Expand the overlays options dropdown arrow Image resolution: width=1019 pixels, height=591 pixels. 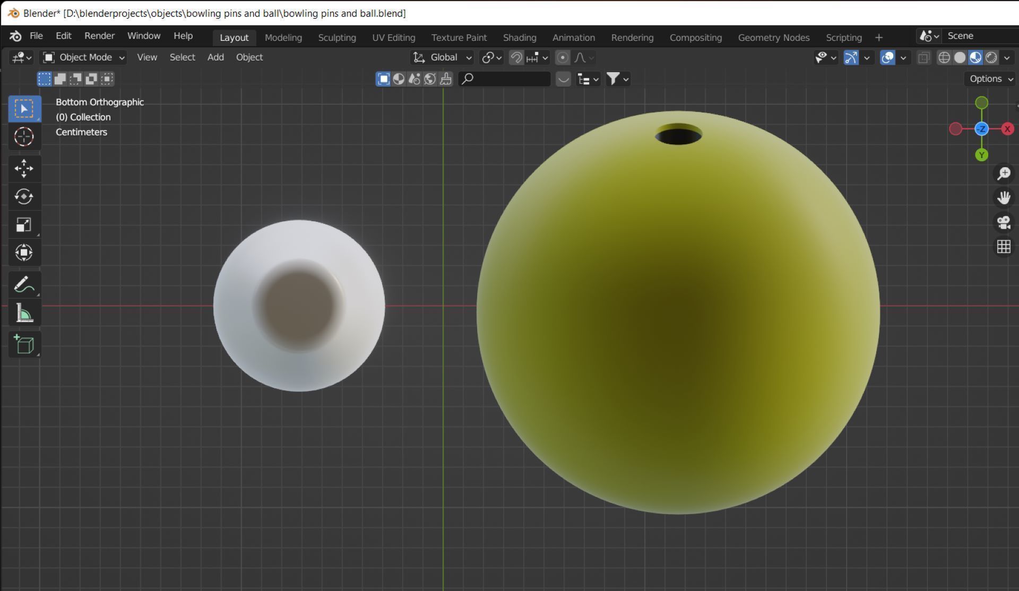pyautogui.click(x=903, y=57)
